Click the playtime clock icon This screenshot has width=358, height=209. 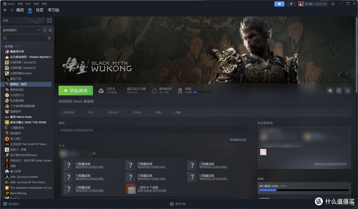[x=154, y=91]
